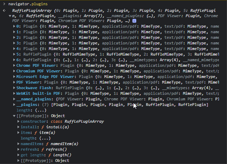The height and width of the screenshot is (164, 227).
Task: Click the __named_plugins key label
Action: click(34, 99)
